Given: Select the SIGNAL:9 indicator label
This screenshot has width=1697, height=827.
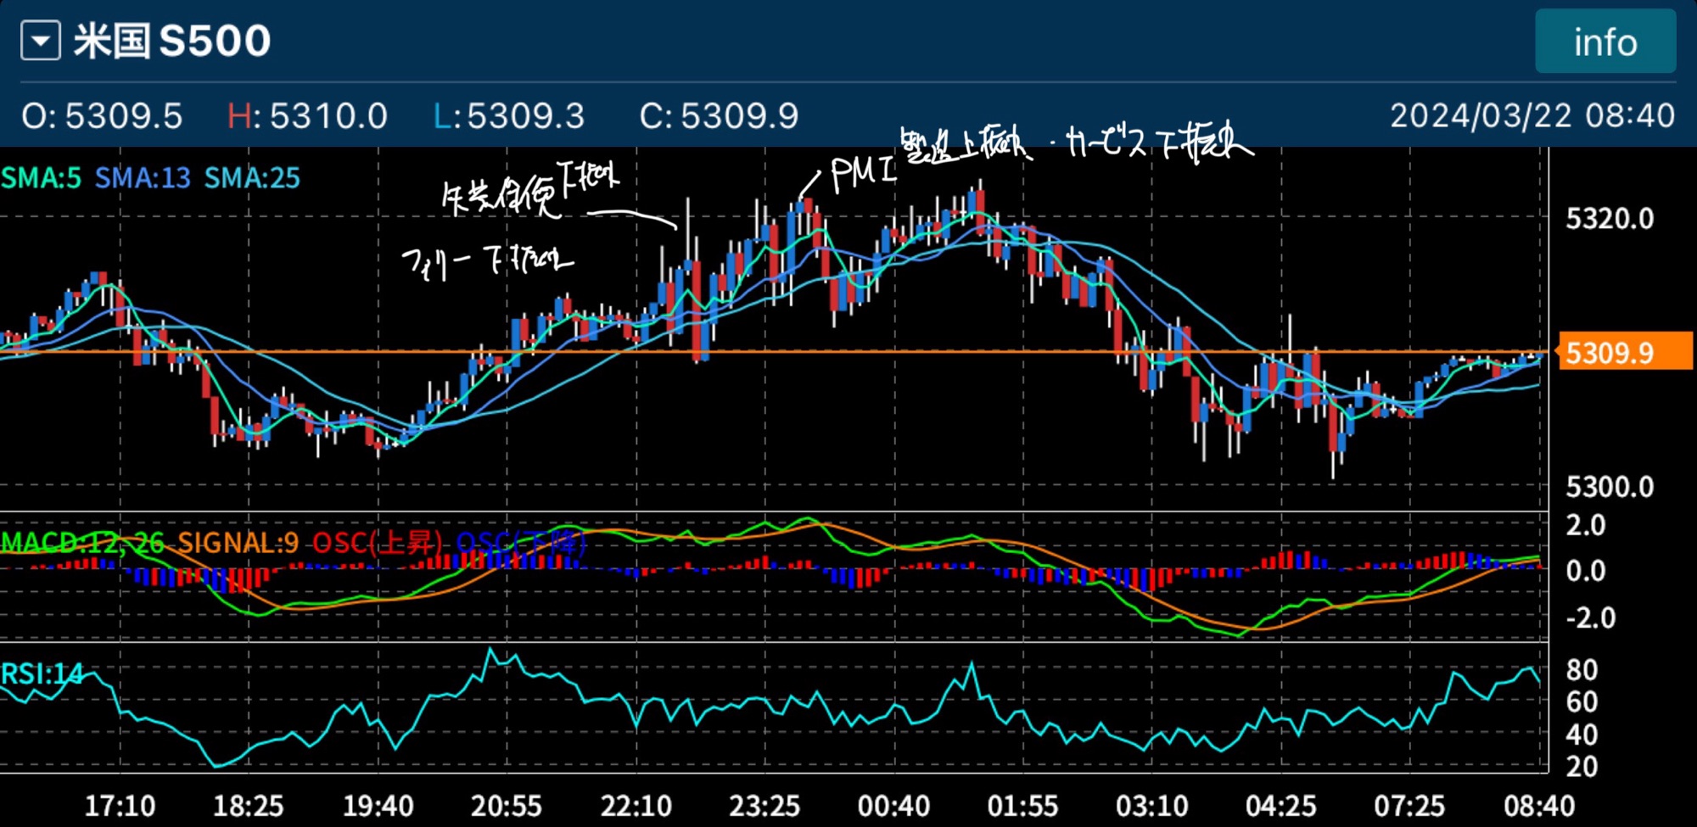Looking at the screenshot, I should tap(238, 543).
